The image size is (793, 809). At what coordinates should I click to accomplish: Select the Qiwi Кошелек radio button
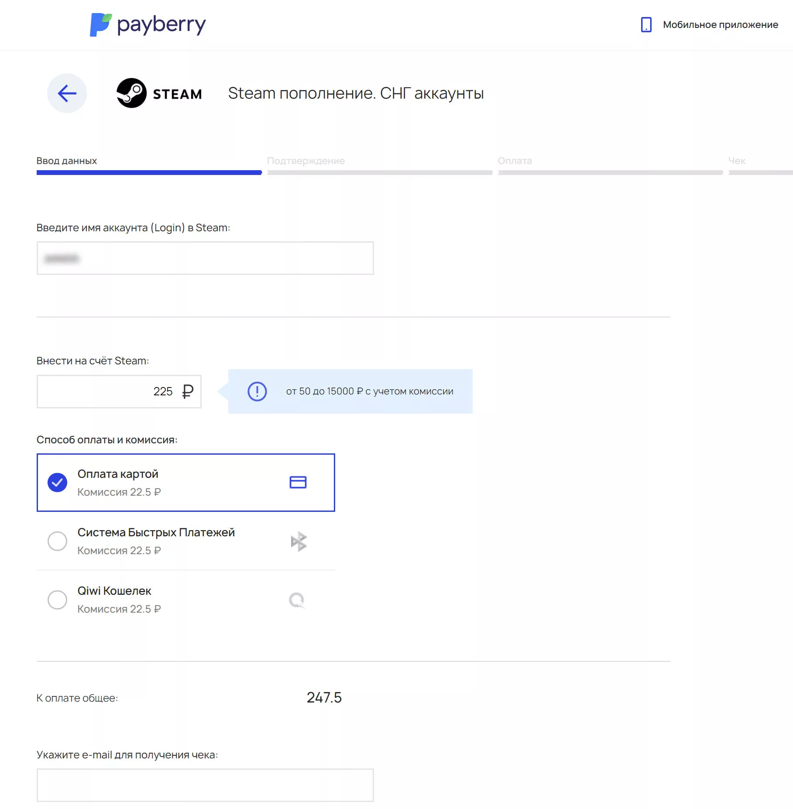coord(57,600)
